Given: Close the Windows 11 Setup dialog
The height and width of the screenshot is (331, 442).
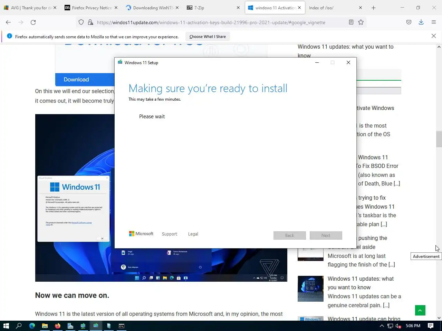Looking at the screenshot, I should (x=348, y=62).
